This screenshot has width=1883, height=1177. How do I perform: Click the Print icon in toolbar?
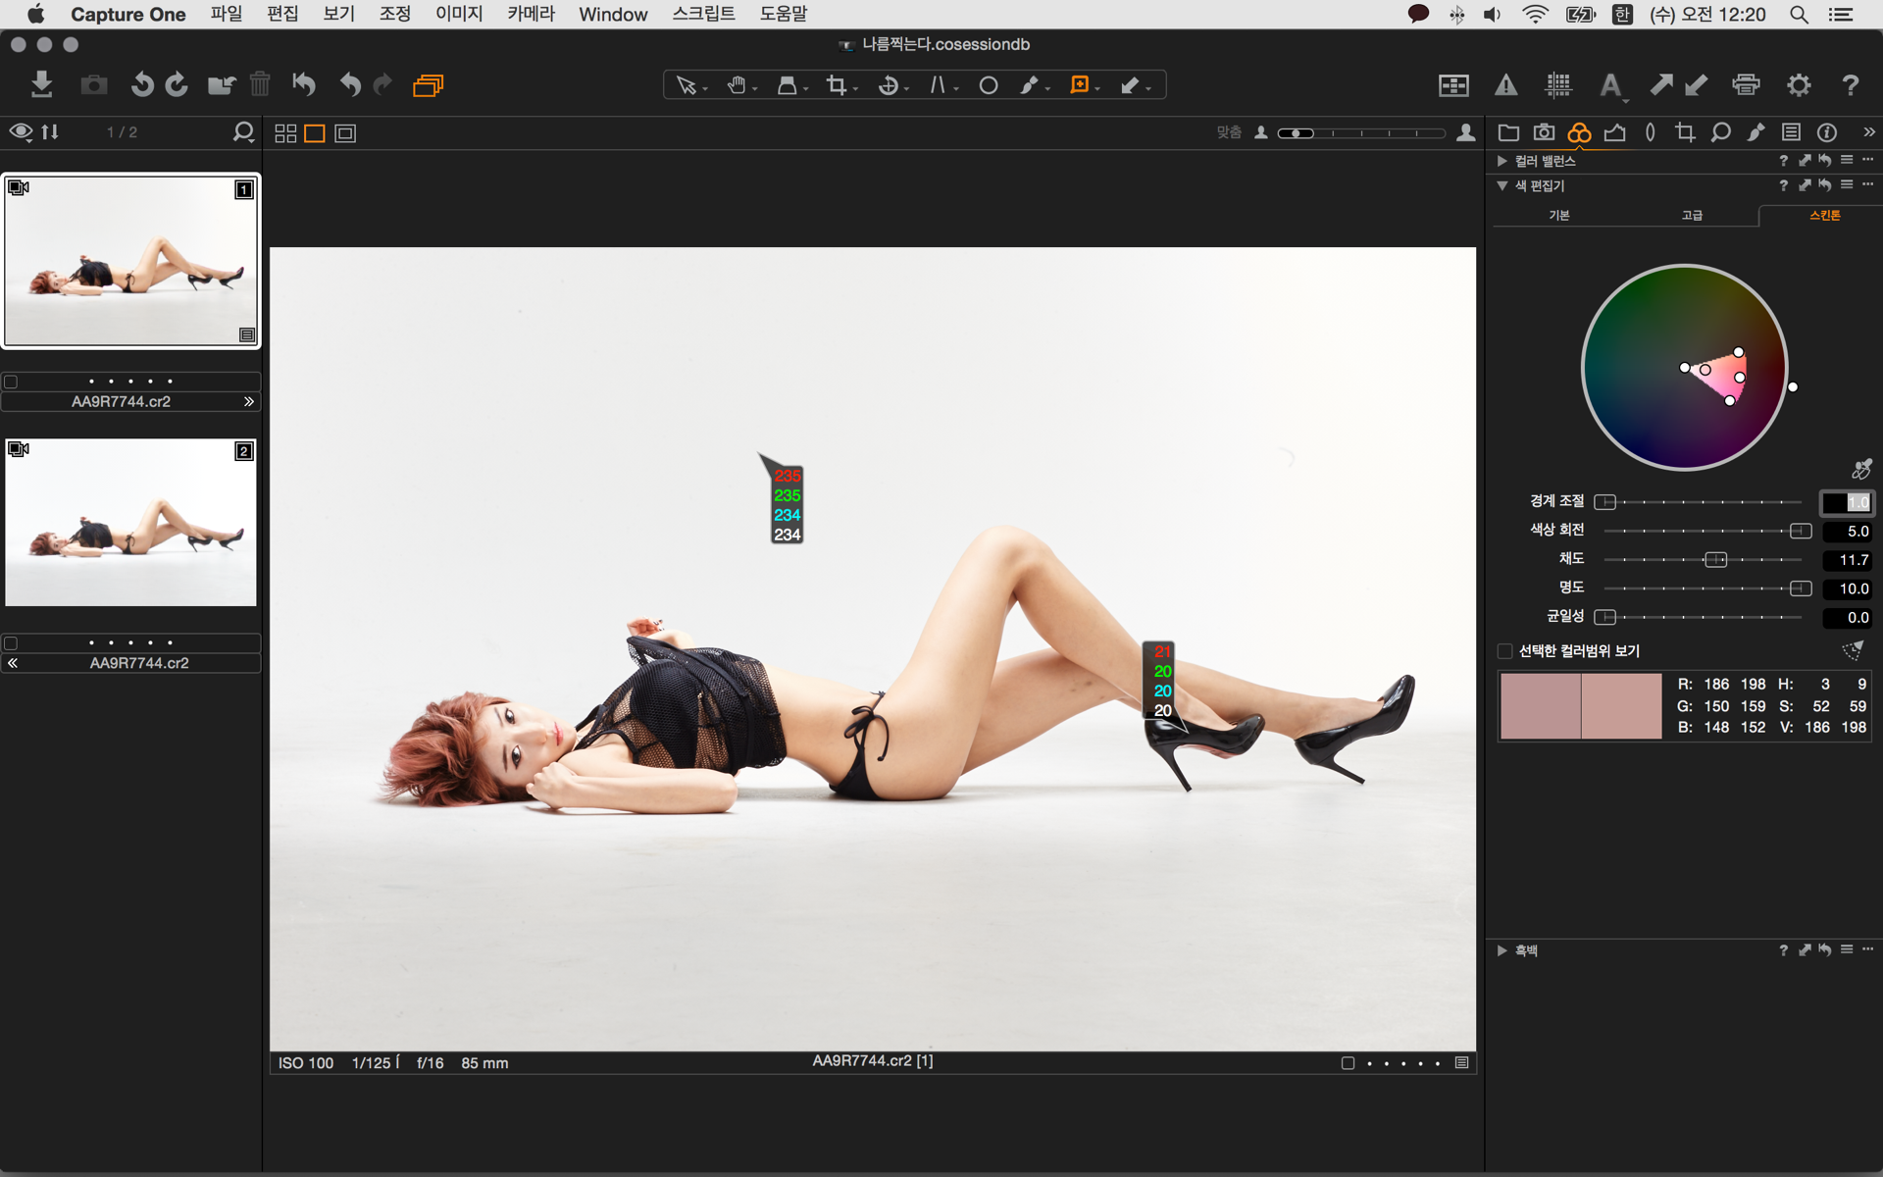1746,85
